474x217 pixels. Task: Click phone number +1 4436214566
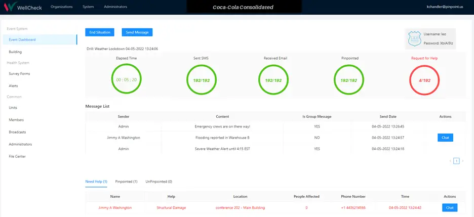353,208
